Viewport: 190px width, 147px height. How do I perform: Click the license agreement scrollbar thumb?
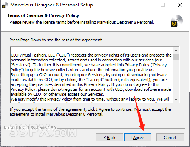(x=176, y=57)
